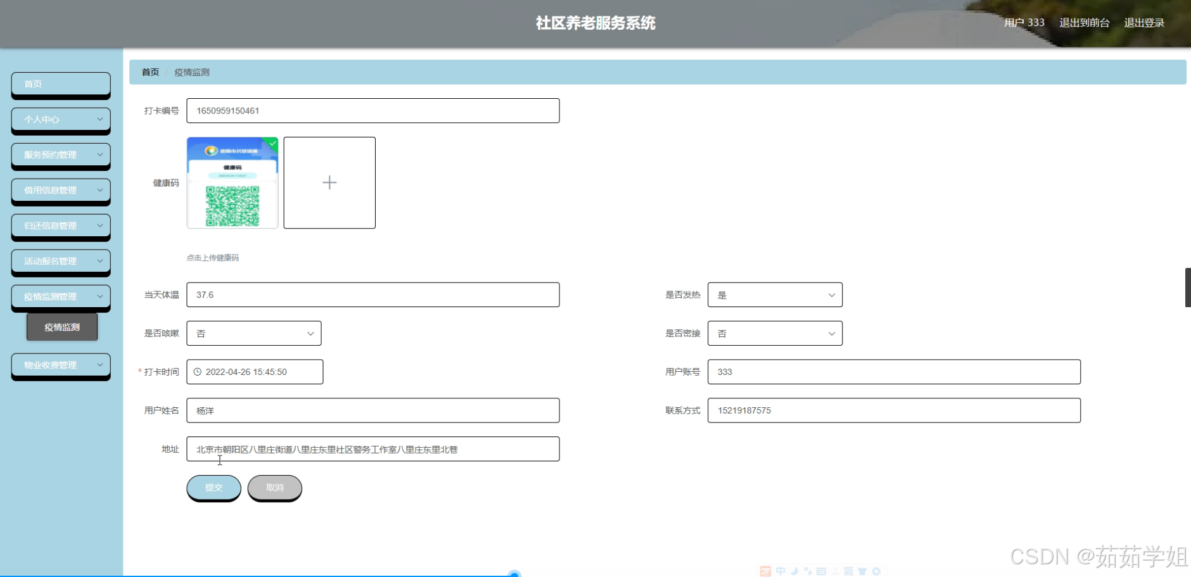The width and height of the screenshot is (1191, 577).
Task: Click the 提交 submit button
Action: pos(213,488)
